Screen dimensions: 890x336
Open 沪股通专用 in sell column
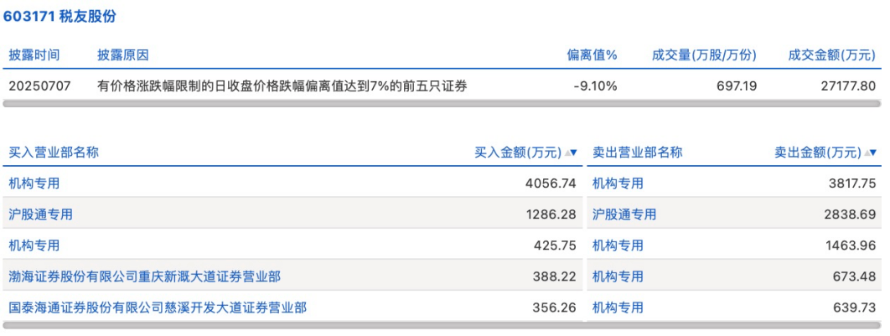pyautogui.click(x=624, y=215)
